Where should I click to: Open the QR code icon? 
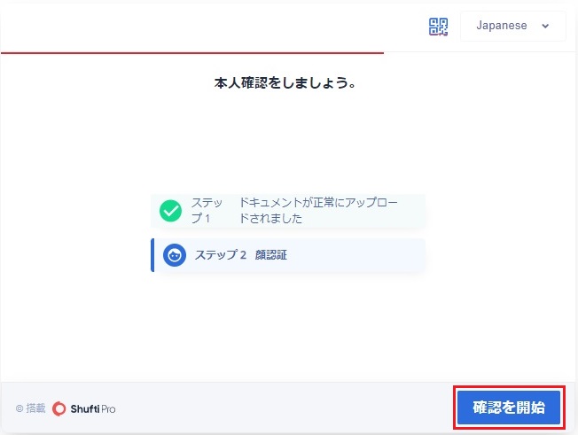click(438, 27)
